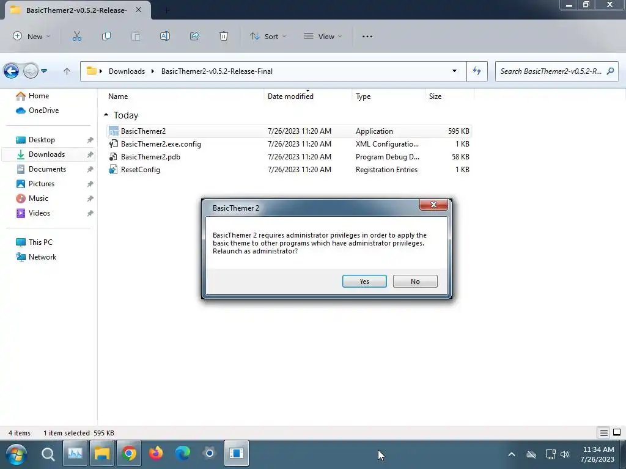Click the blue Back arrow button
This screenshot has width=626, height=469.
(x=11, y=71)
